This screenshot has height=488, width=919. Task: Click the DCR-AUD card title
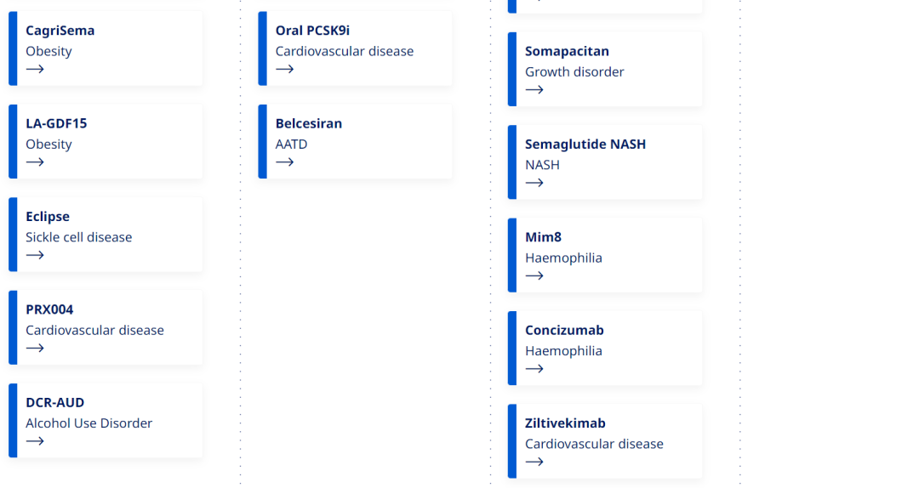(x=55, y=402)
